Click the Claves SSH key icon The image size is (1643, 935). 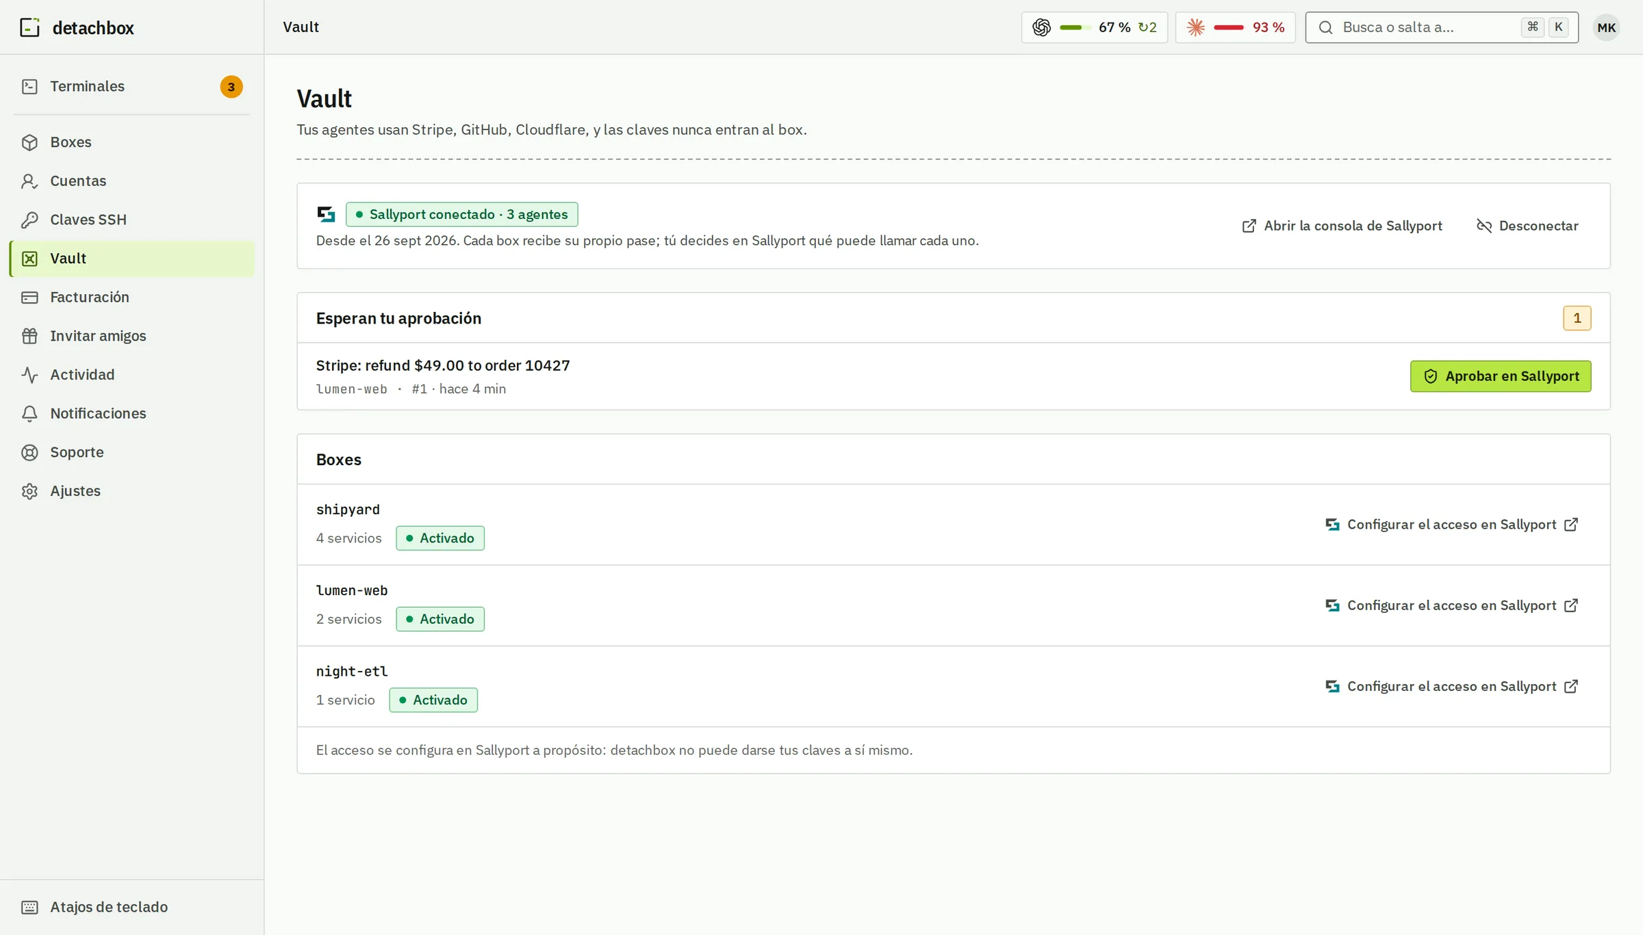coord(29,220)
